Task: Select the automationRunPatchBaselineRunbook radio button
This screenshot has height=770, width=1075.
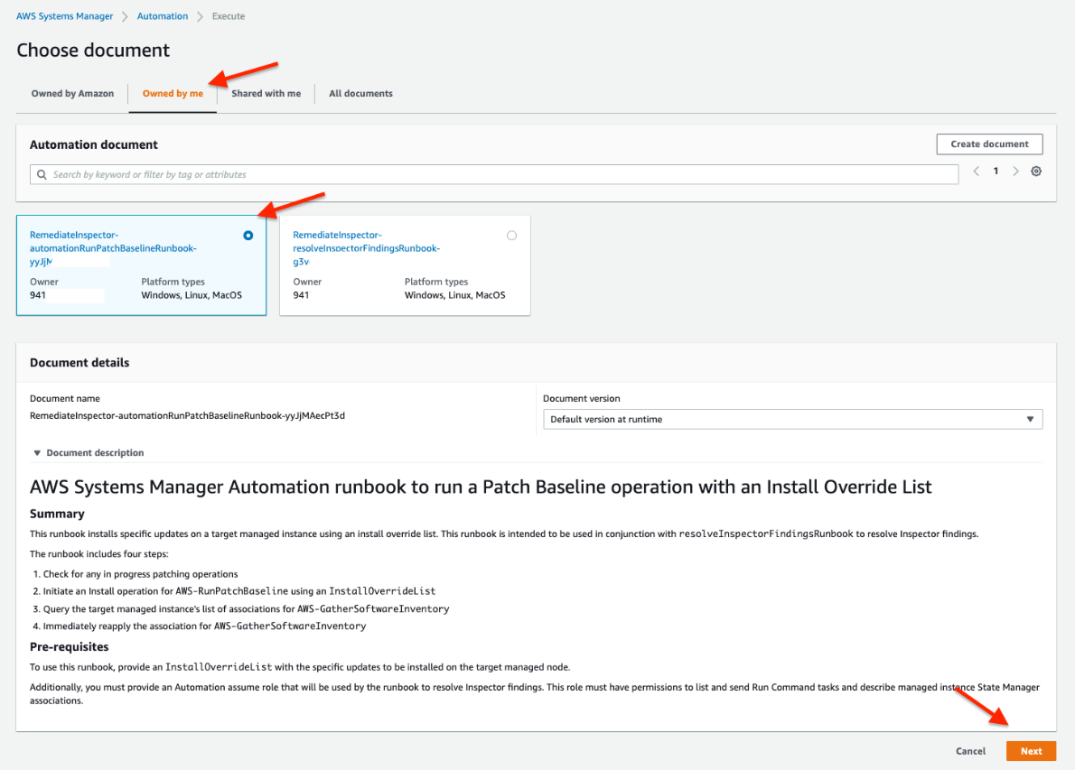Action: click(248, 235)
